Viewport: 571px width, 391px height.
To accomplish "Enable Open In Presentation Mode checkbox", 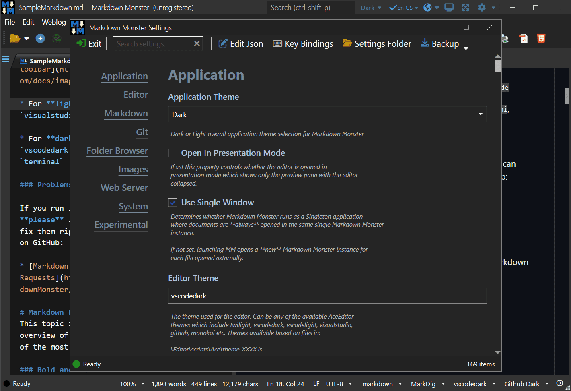I will tap(173, 153).
